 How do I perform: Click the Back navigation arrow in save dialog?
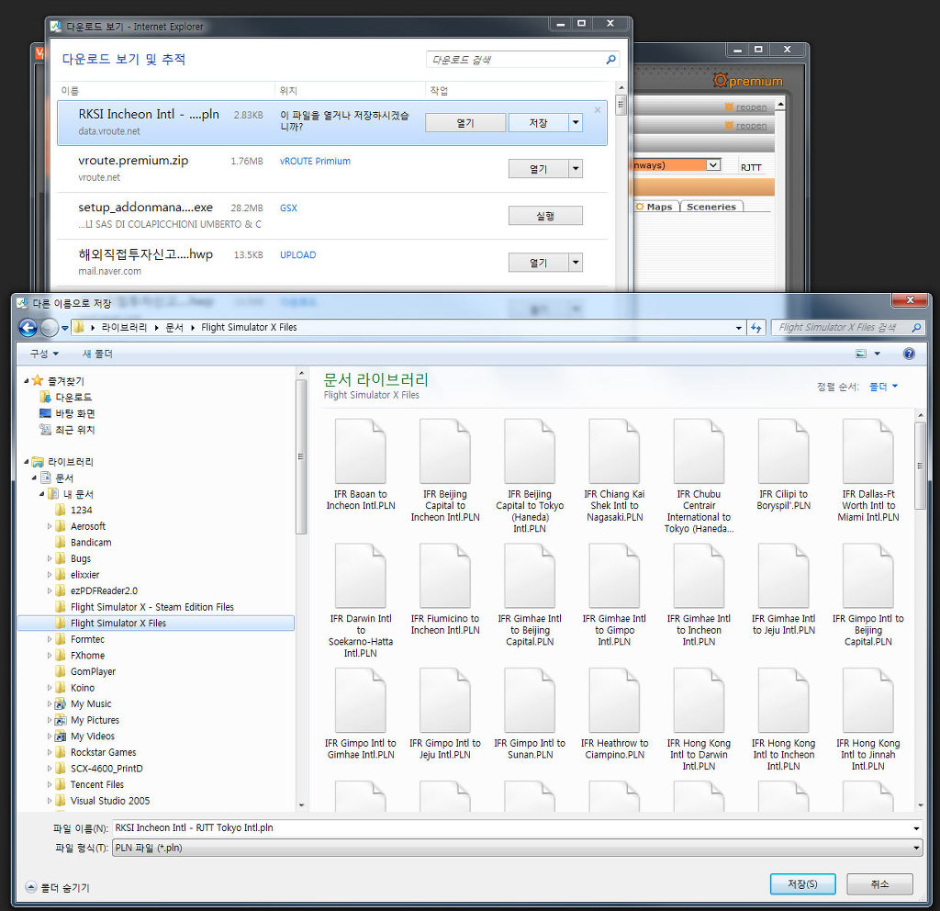coord(28,328)
